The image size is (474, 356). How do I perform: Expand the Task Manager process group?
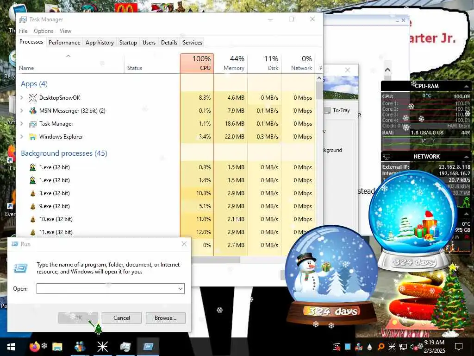click(x=22, y=124)
